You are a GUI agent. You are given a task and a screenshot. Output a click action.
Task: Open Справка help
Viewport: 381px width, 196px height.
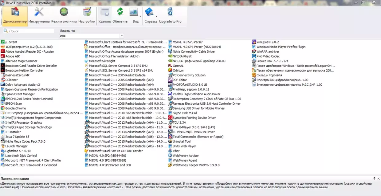pyautogui.click(x=150, y=16)
